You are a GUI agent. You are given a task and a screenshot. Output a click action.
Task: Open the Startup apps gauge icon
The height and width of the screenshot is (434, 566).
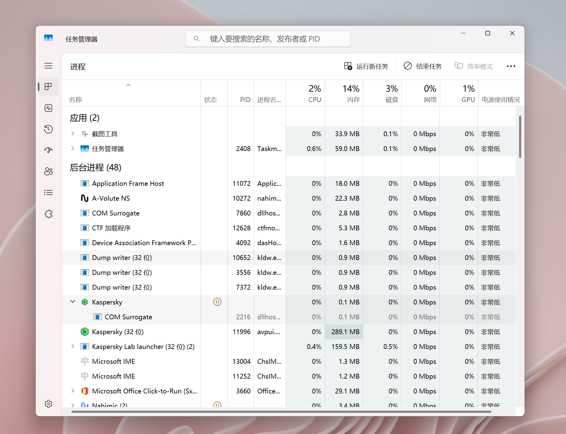48,150
